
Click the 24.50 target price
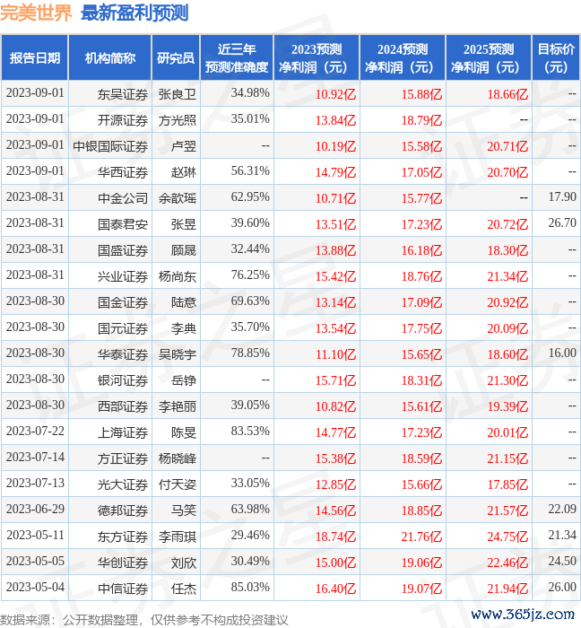[562, 561]
